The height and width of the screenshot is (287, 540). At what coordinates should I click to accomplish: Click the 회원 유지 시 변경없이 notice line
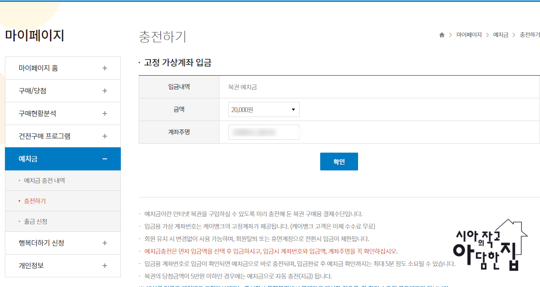pyautogui.click(x=257, y=238)
